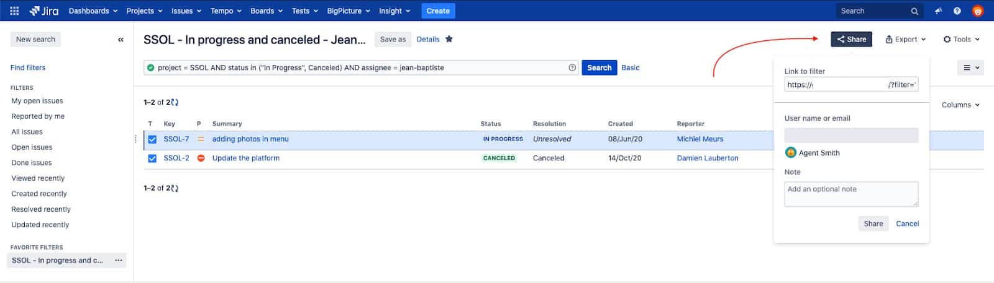Viewport: 994px width, 283px height.
Task: Click New search button
Action: (35, 39)
